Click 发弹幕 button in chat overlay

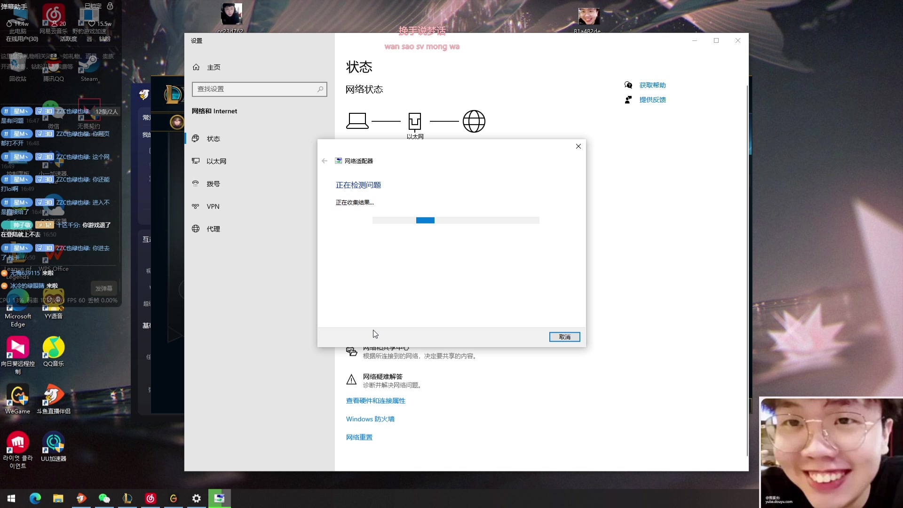104,288
